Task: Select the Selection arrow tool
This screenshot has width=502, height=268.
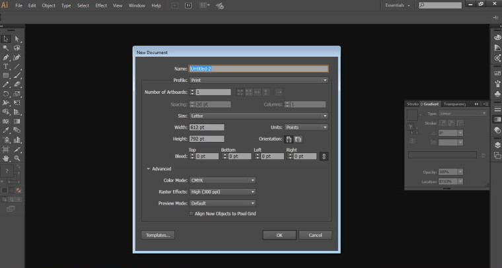Action: (6, 39)
